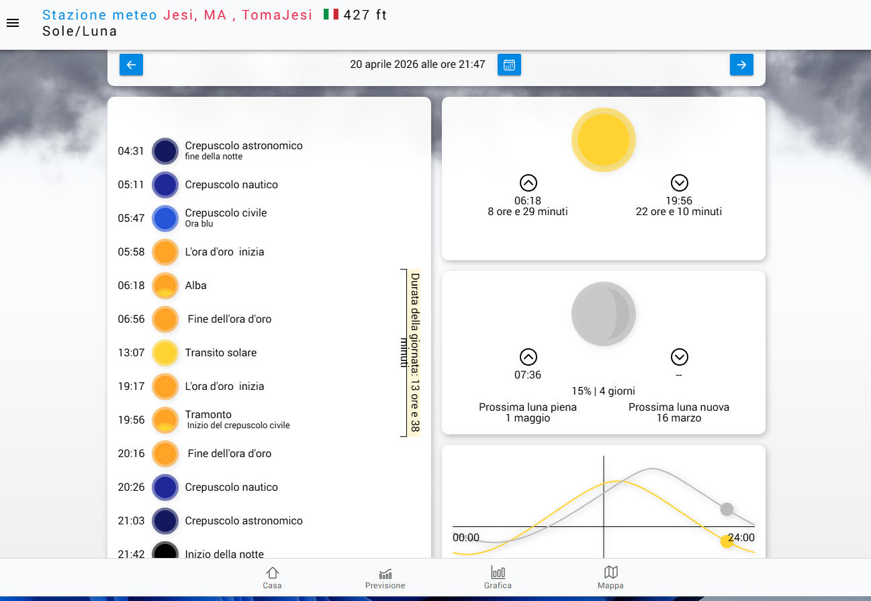Click the Transito solare yellow circle
Viewport: 871px width, 601px height.
point(165,353)
